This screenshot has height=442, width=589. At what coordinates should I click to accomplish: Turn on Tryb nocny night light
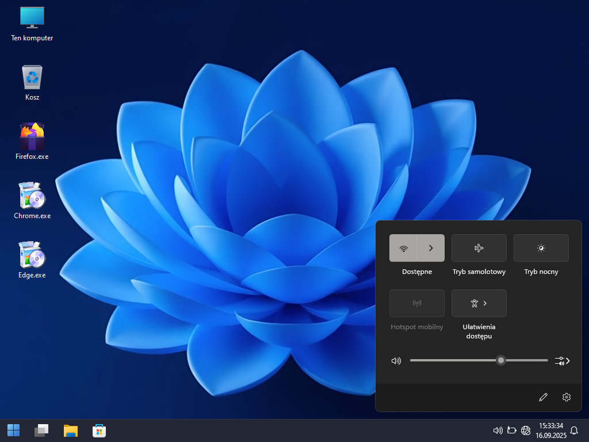pyautogui.click(x=541, y=248)
